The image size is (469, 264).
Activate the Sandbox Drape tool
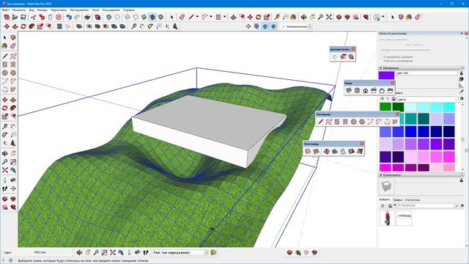[343, 152]
